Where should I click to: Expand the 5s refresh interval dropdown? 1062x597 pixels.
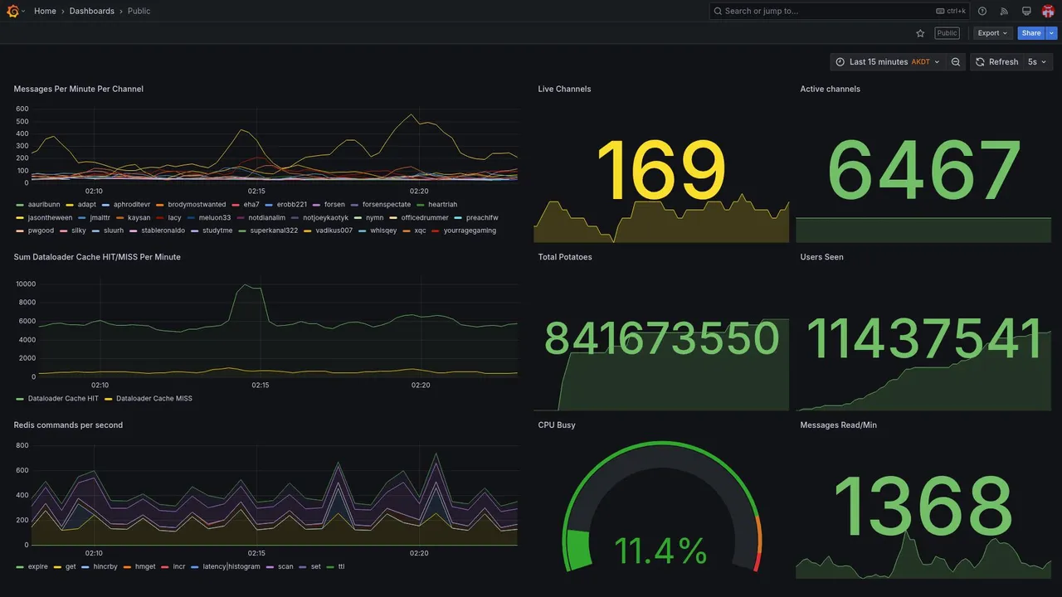[1037, 62]
